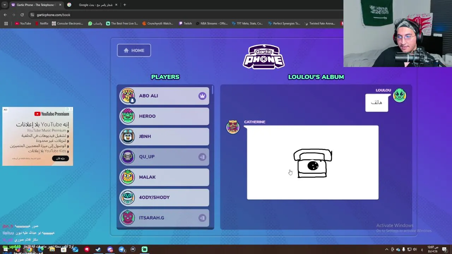Open the Windows Start menu
452x254 pixels.
pyautogui.click(x=5, y=249)
